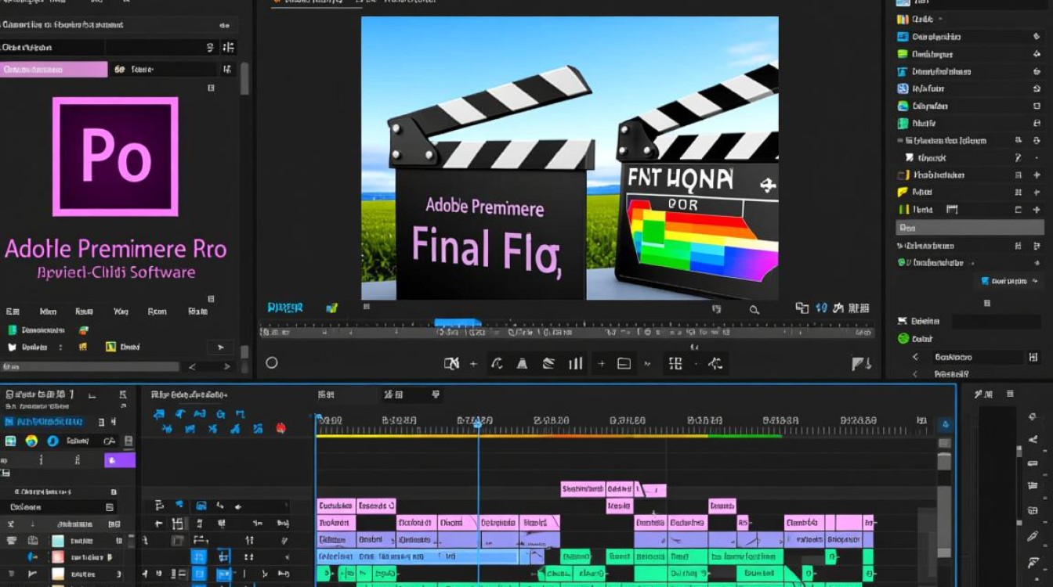
Task: Select the grey highlighted row in right panel
Action: click(x=970, y=228)
